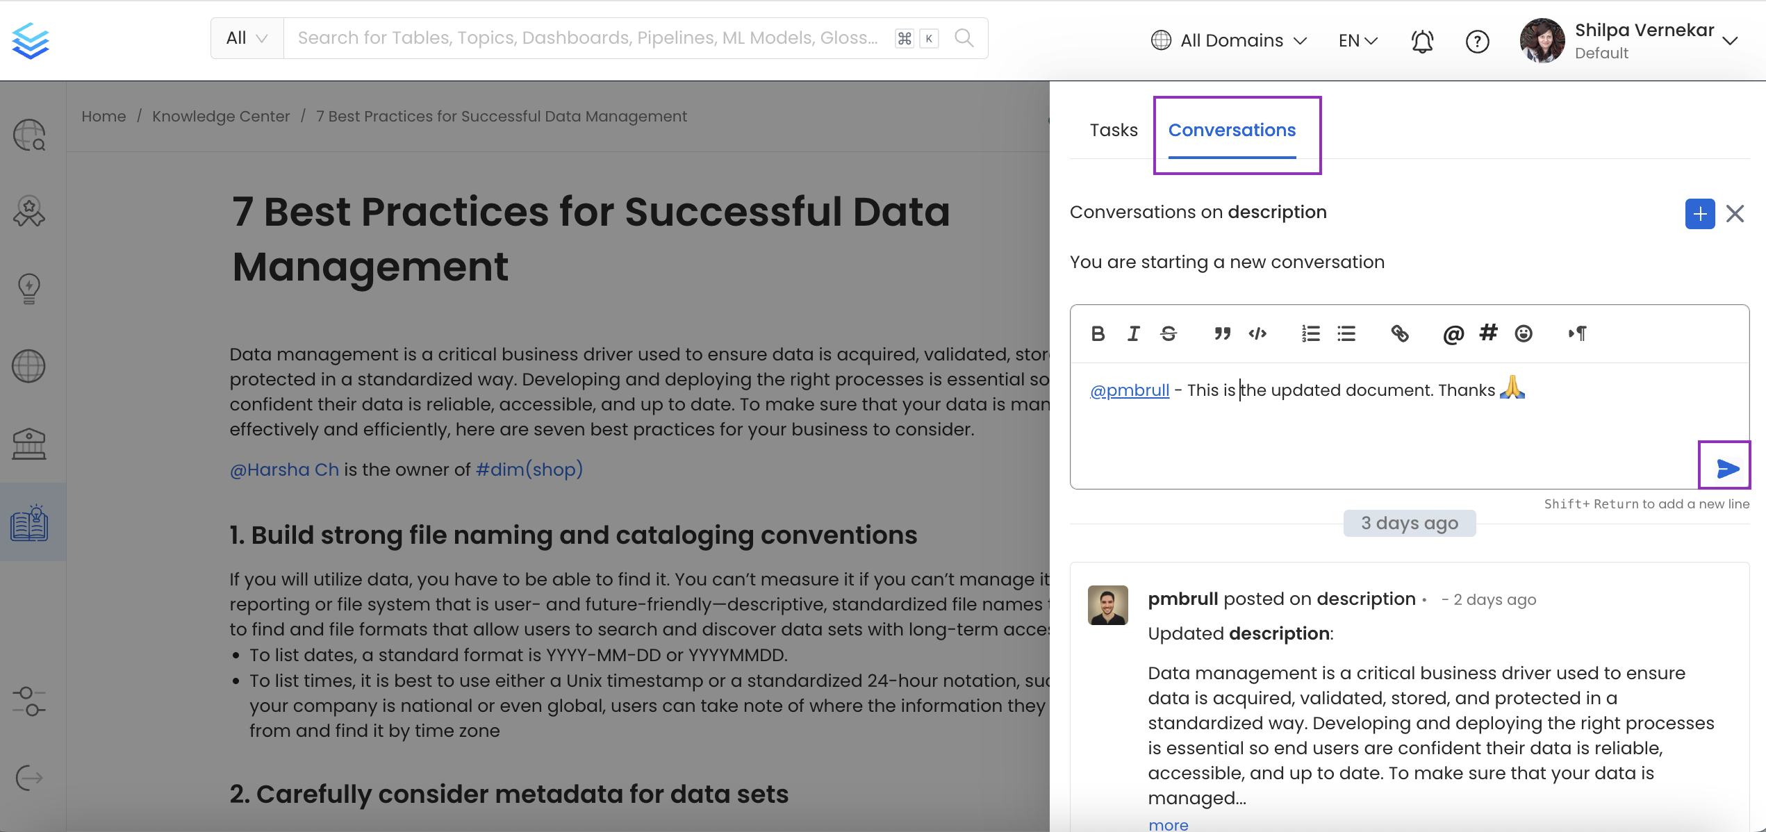Switch to the Tasks tab
The height and width of the screenshot is (832, 1766).
click(1113, 130)
